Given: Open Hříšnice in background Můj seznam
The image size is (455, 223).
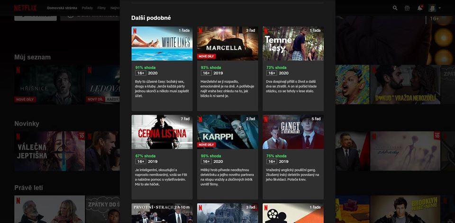Looking at the screenshot, I should tap(49, 85).
